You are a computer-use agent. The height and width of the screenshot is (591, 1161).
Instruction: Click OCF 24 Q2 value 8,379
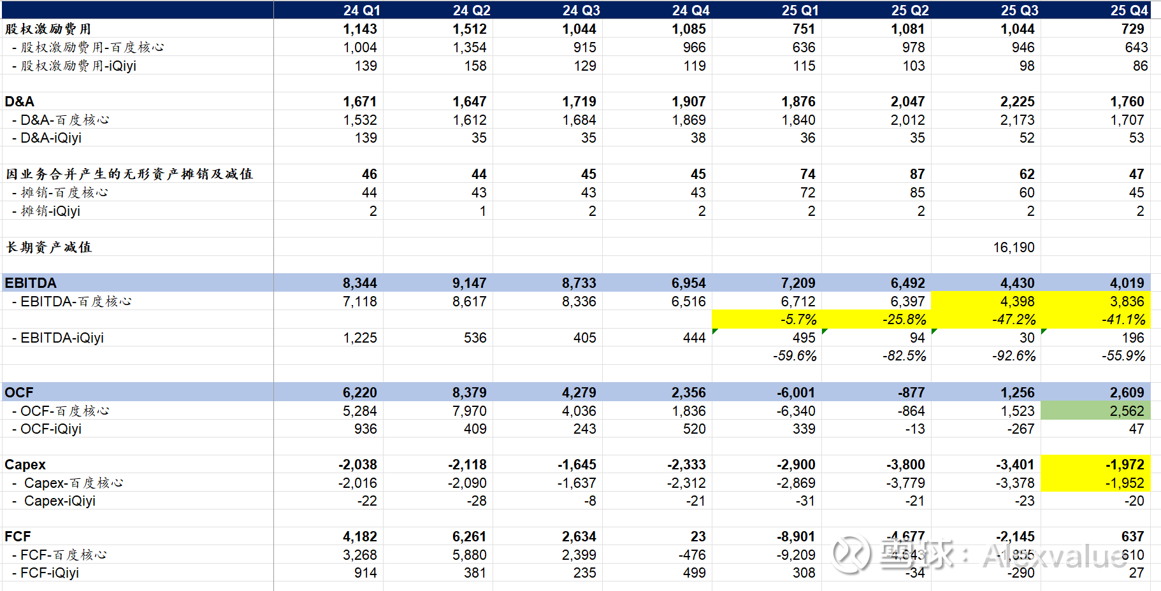(x=469, y=392)
